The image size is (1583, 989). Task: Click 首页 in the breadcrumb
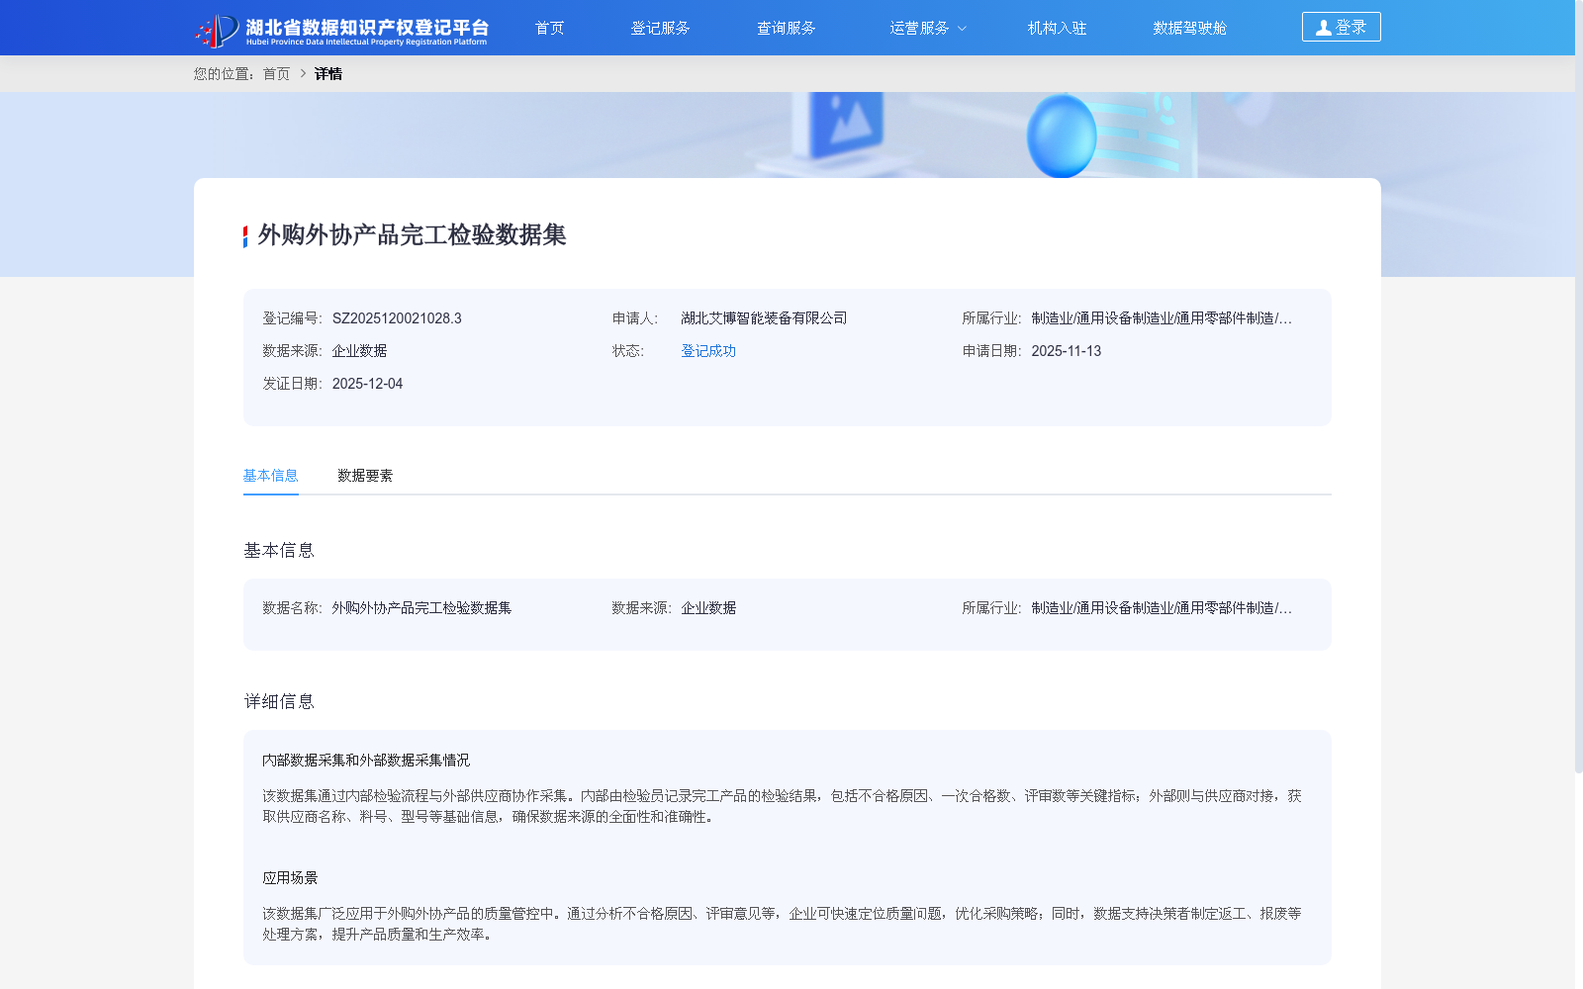pyautogui.click(x=276, y=73)
